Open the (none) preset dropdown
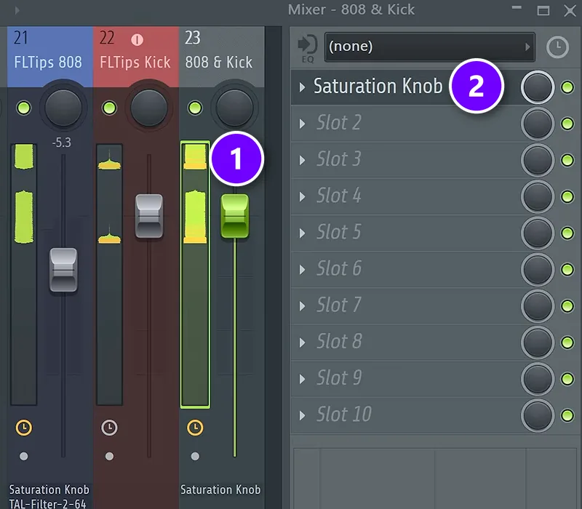The image size is (582, 509). point(429,47)
